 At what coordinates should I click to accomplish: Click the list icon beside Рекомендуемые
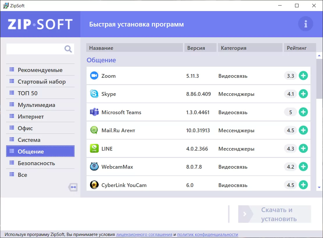pyautogui.click(x=12, y=69)
